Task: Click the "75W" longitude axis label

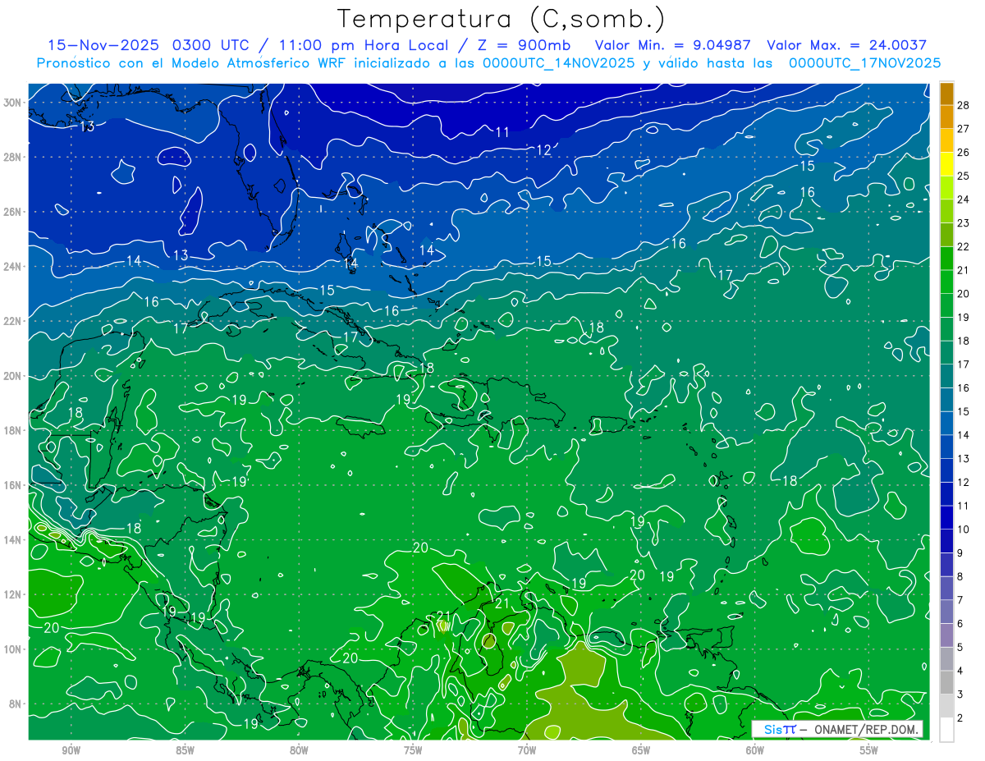Action: [x=413, y=750]
